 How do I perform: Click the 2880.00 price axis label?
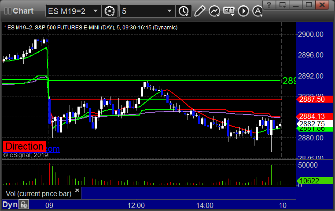[311, 138]
